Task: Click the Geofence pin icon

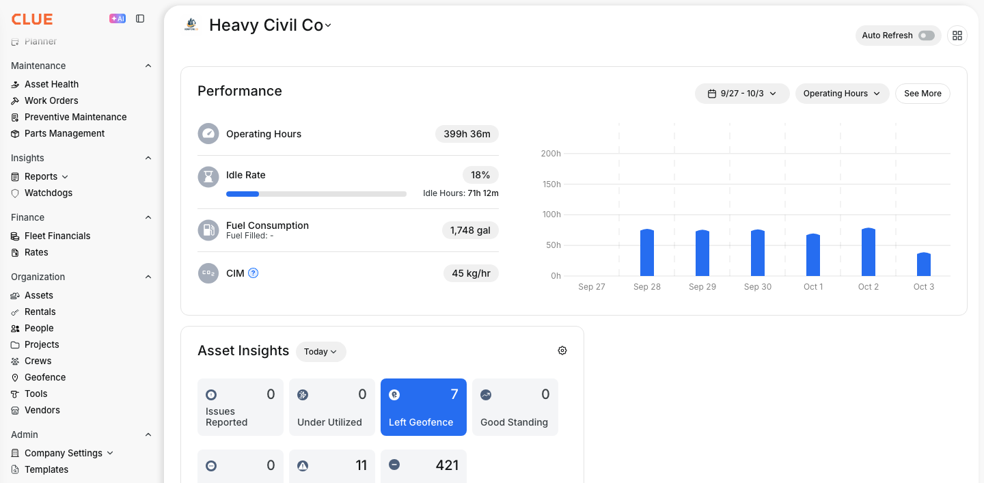Action: tap(15, 377)
